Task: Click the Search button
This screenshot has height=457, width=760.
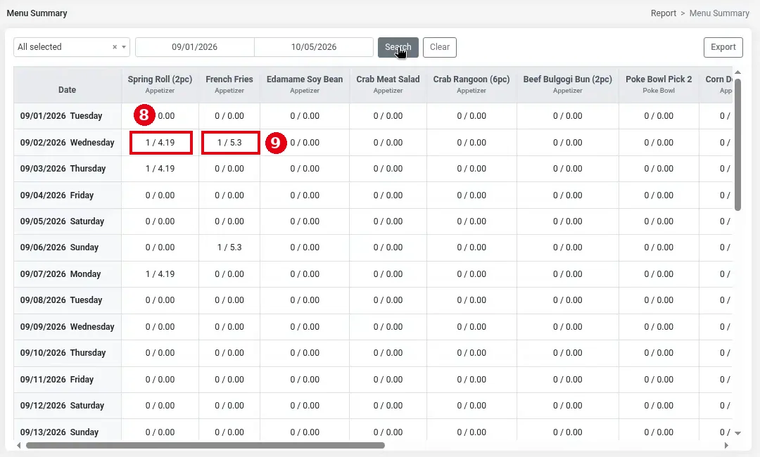Action: point(398,47)
